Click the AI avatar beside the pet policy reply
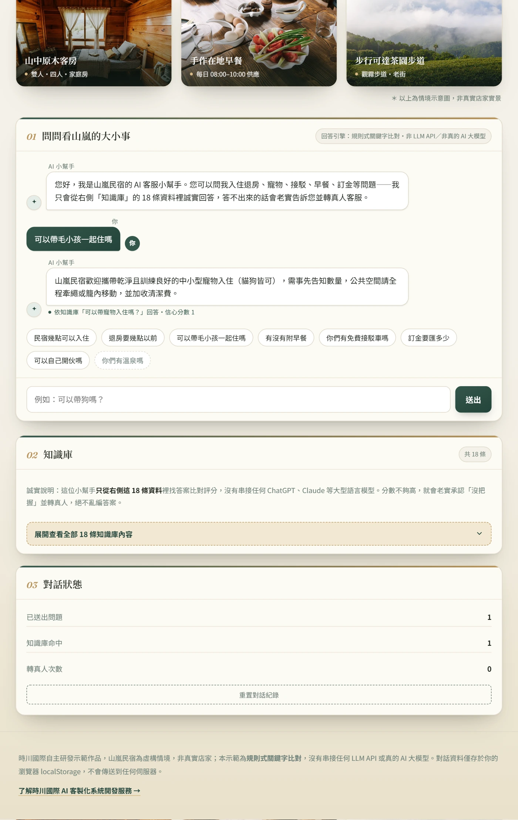 click(x=34, y=309)
